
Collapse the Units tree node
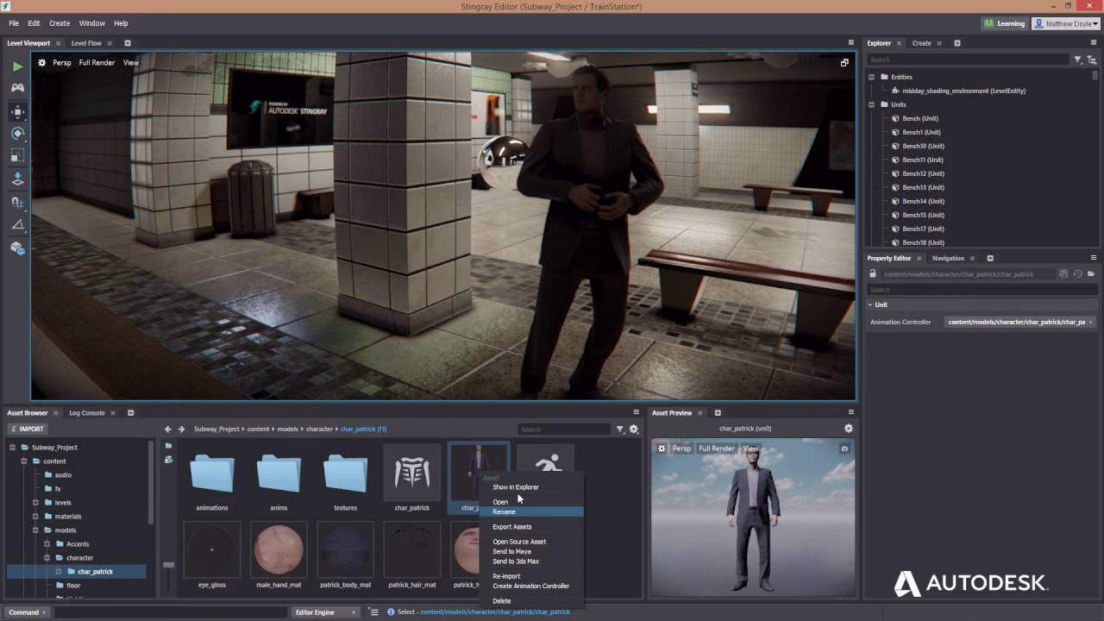871,104
